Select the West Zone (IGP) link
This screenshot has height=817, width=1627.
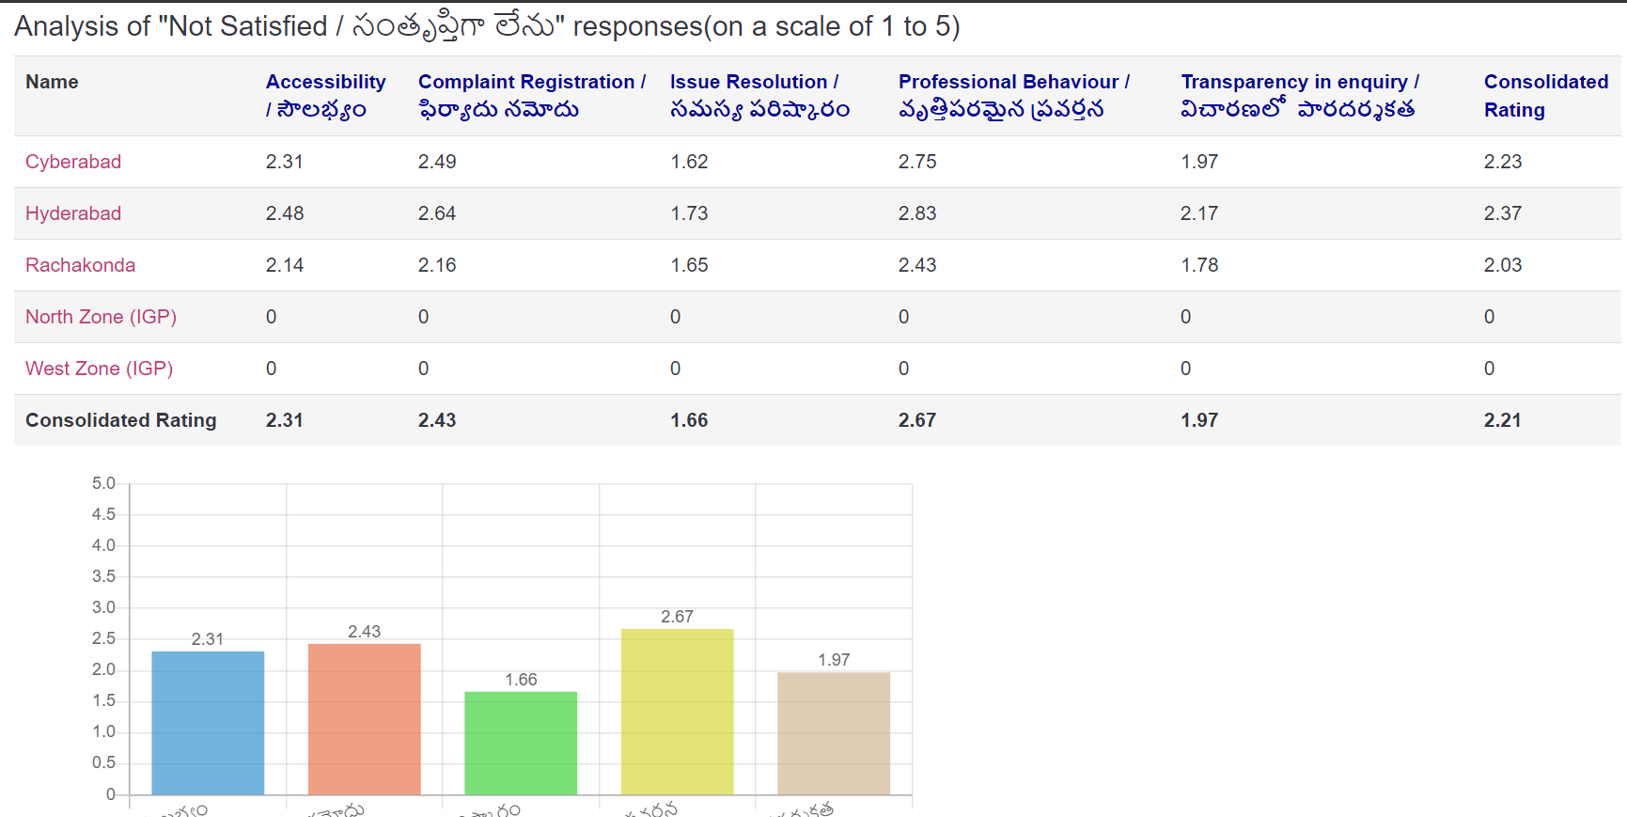coord(99,369)
